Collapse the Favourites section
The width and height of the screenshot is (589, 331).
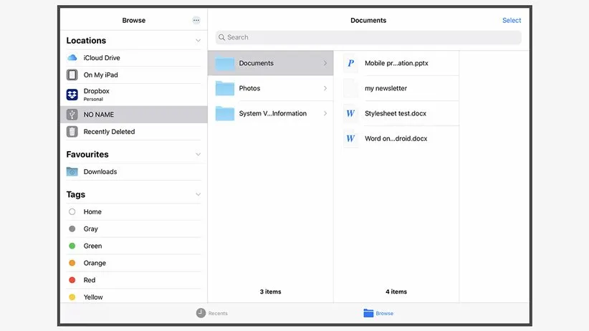tap(198, 154)
